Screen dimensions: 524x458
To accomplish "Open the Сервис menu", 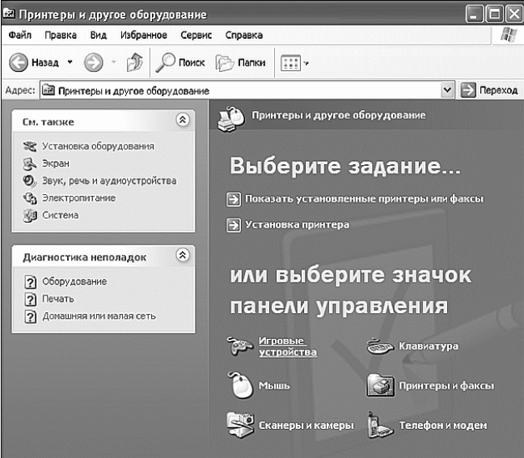I will click(x=196, y=35).
